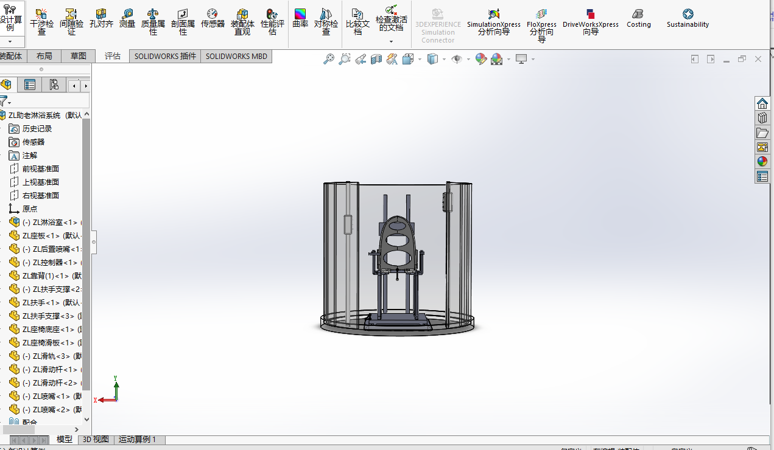
Task: Open Dynamic Annotation Views tool
Action: coord(392,59)
